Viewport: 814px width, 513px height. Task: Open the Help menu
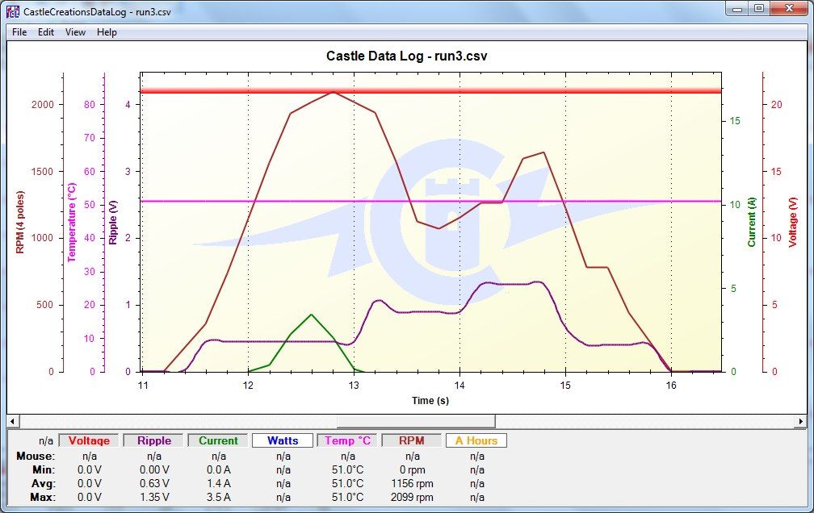(x=107, y=32)
